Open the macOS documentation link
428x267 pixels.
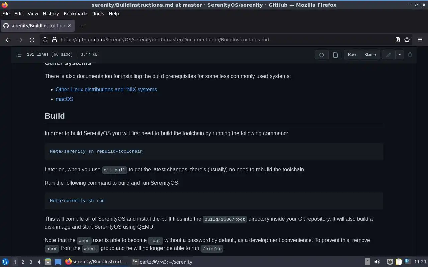click(x=64, y=99)
